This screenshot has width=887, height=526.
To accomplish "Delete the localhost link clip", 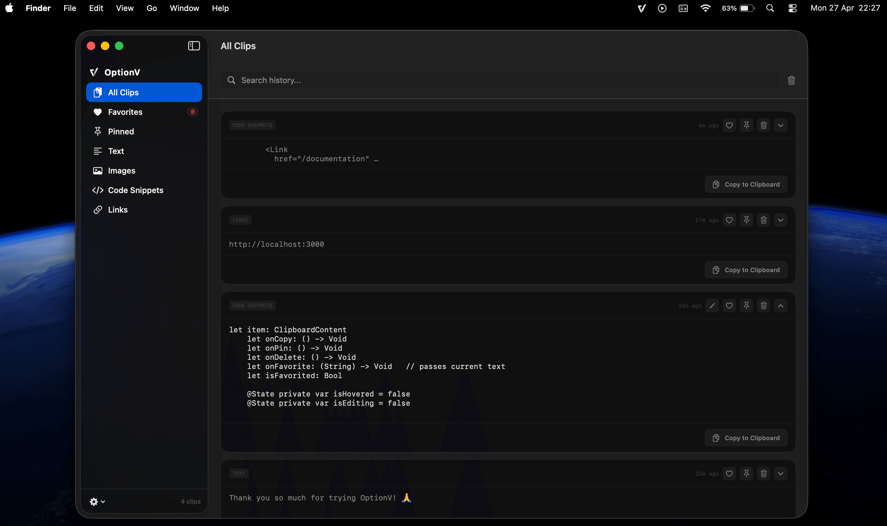I will click(x=764, y=220).
